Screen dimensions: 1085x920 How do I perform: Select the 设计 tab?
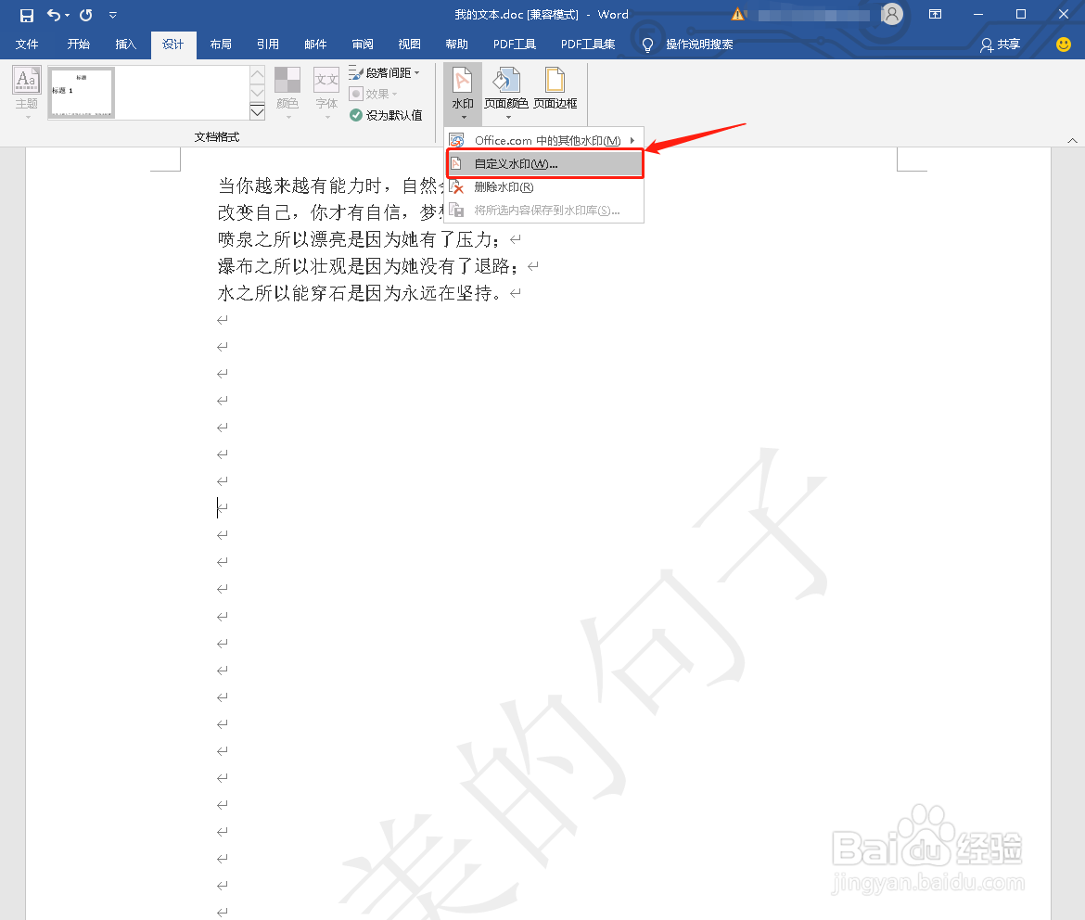(173, 45)
